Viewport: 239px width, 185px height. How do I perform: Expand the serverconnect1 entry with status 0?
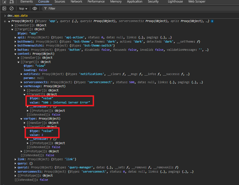click(x=15, y=172)
